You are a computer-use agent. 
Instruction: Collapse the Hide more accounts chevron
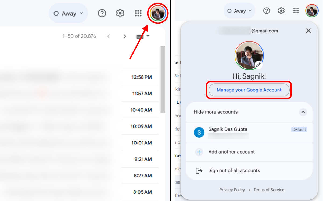coord(303,112)
